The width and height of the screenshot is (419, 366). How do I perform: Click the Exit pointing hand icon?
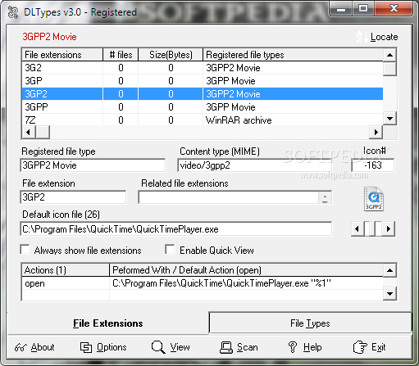(360, 347)
